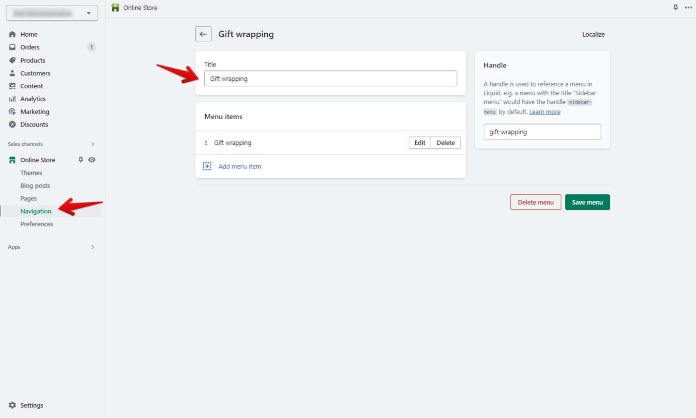Click the Delete menu button
Viewport: 696px width, 418px height.
[536, 202]
